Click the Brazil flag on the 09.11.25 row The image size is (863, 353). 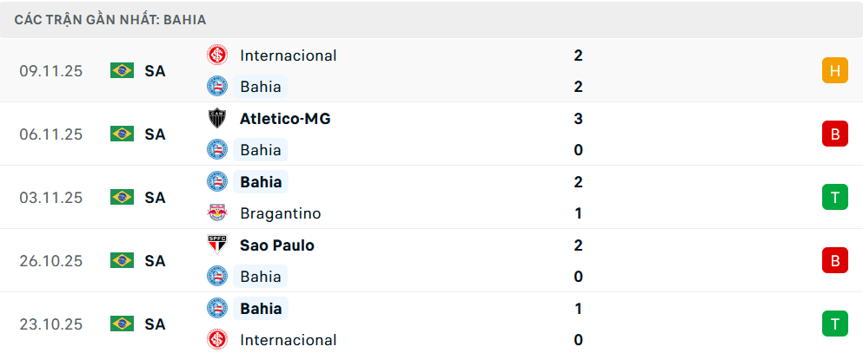click(x=122, y=71)
